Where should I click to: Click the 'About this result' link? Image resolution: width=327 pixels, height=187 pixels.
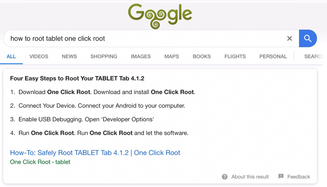pyautogui.click(x=250, y=177)
